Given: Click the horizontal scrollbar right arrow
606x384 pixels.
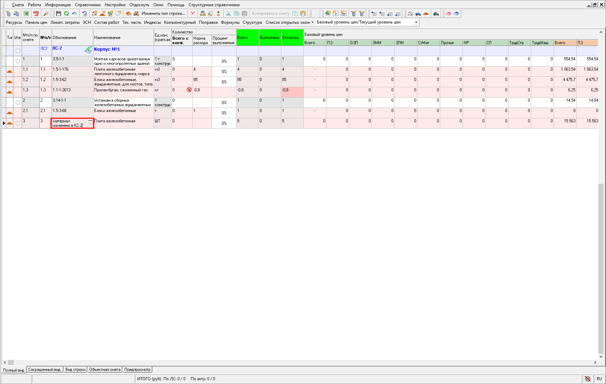Looking at the screenshot, I should (x=595, y=362).
